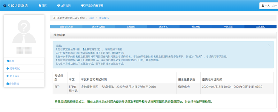Click the 考区 column header

coord(73,78)
